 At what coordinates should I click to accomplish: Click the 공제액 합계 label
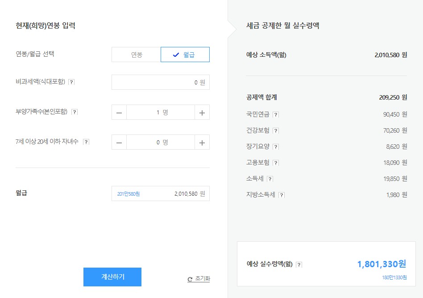[261, 97]
